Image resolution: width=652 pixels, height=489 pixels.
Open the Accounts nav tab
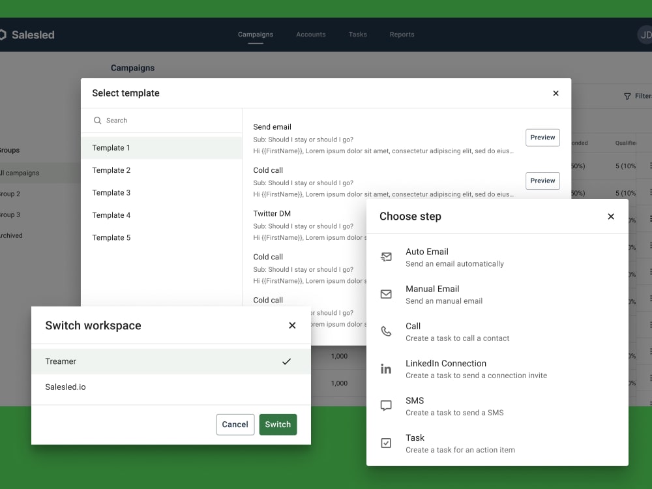tap(310, 35)
